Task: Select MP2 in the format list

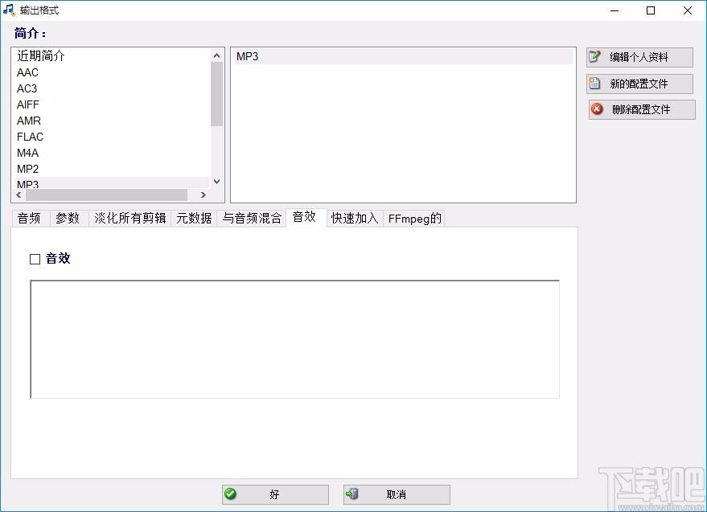Action: point(113,169)
